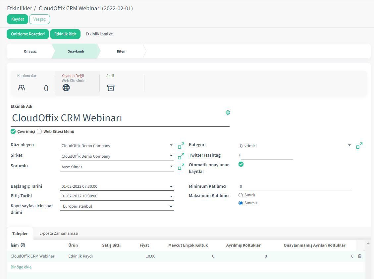Click the Etkinlik Kaydı product cell
This screenshot has height=279, width=374.
80,256
